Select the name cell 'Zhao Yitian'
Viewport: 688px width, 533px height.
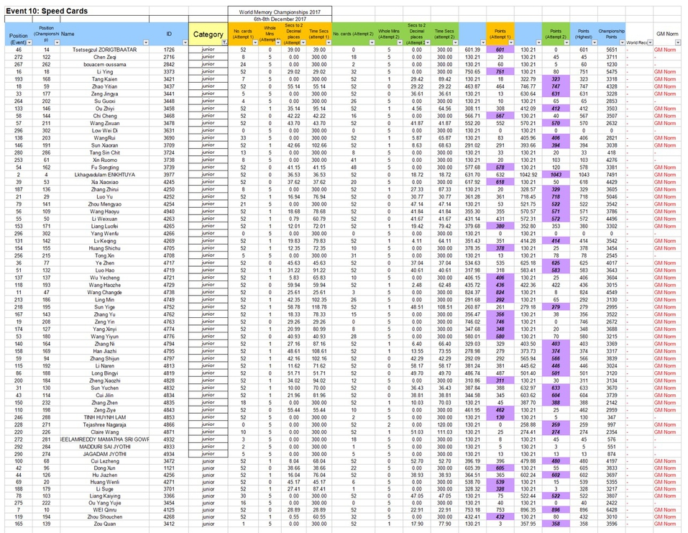point(104,86)
